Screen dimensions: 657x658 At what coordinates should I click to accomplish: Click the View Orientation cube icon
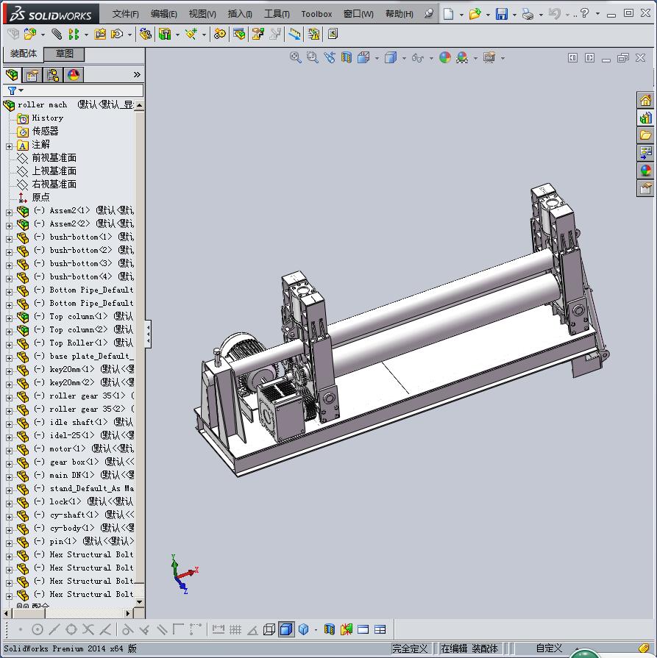click(363, 57)
